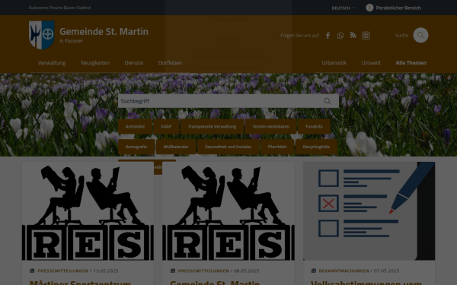Open the Kartografie quick link

[x=136, y=147]
